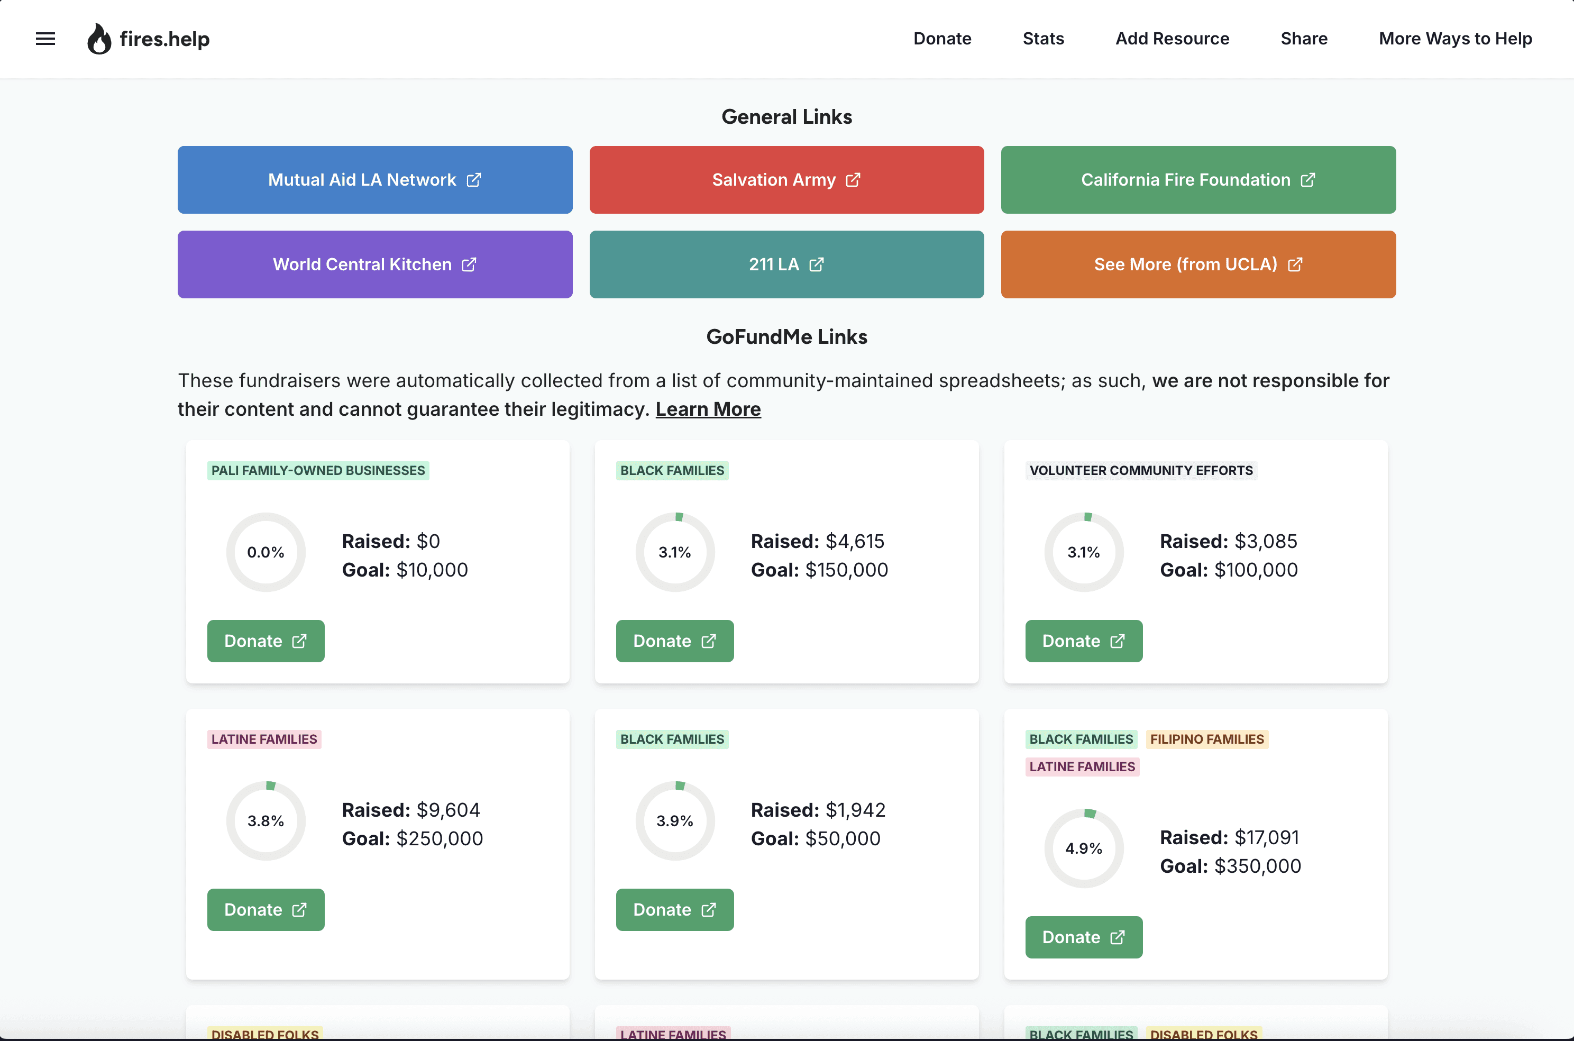Image resolution: width=1574 pixels, height=1041 pixels.
Task: Click external-link icon on See More UCLA
Action: (x=1295, y=264)
